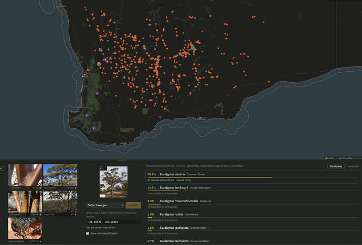Open the Detect the organ dropdown
This screenshot has height=245, width=362.
(105, 205)
